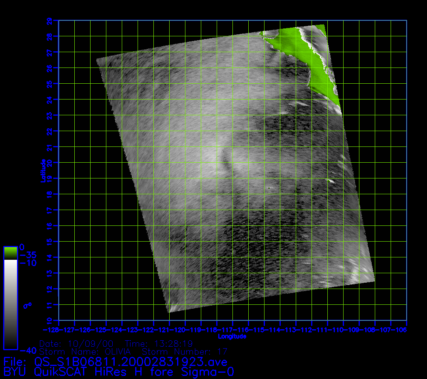Click the -128 longitude tick label
The image size is (427, 379).
50,329
